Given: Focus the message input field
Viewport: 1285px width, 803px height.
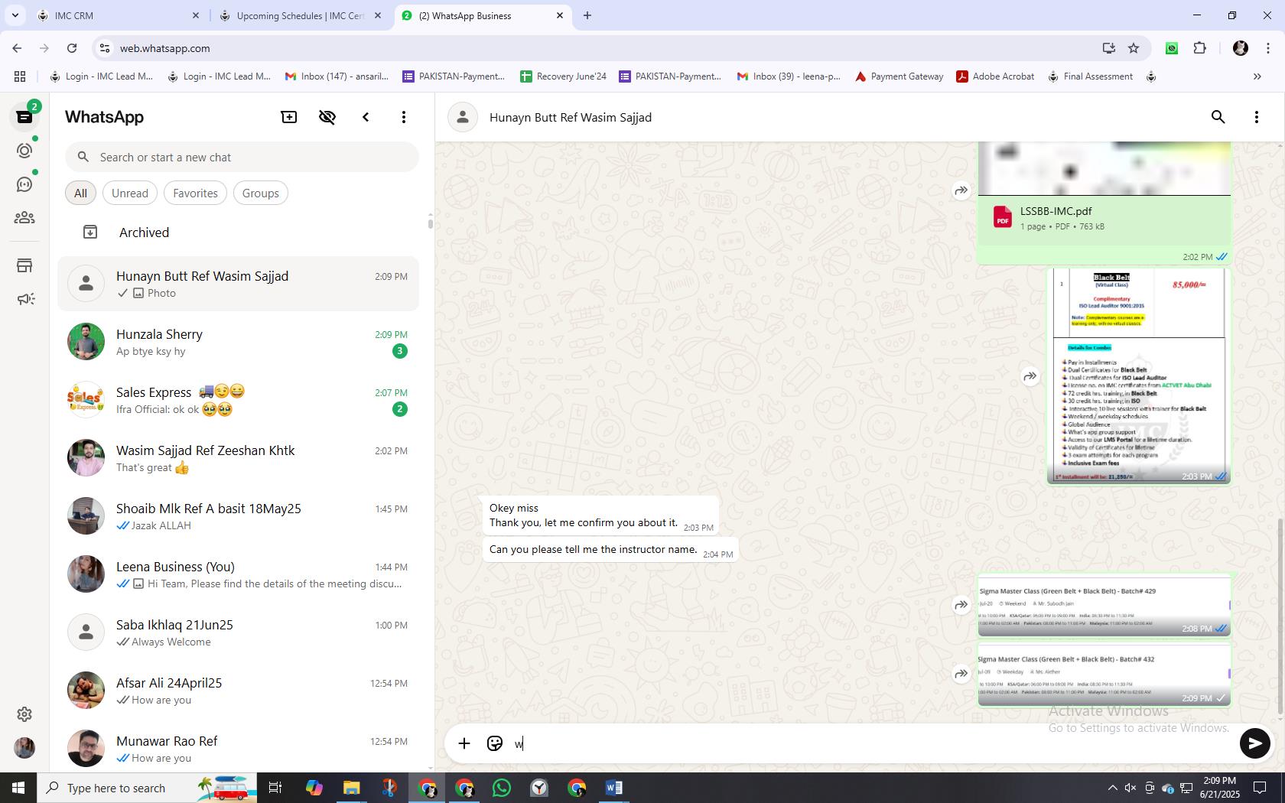Looking at the screenshot, I should point(872,743).
